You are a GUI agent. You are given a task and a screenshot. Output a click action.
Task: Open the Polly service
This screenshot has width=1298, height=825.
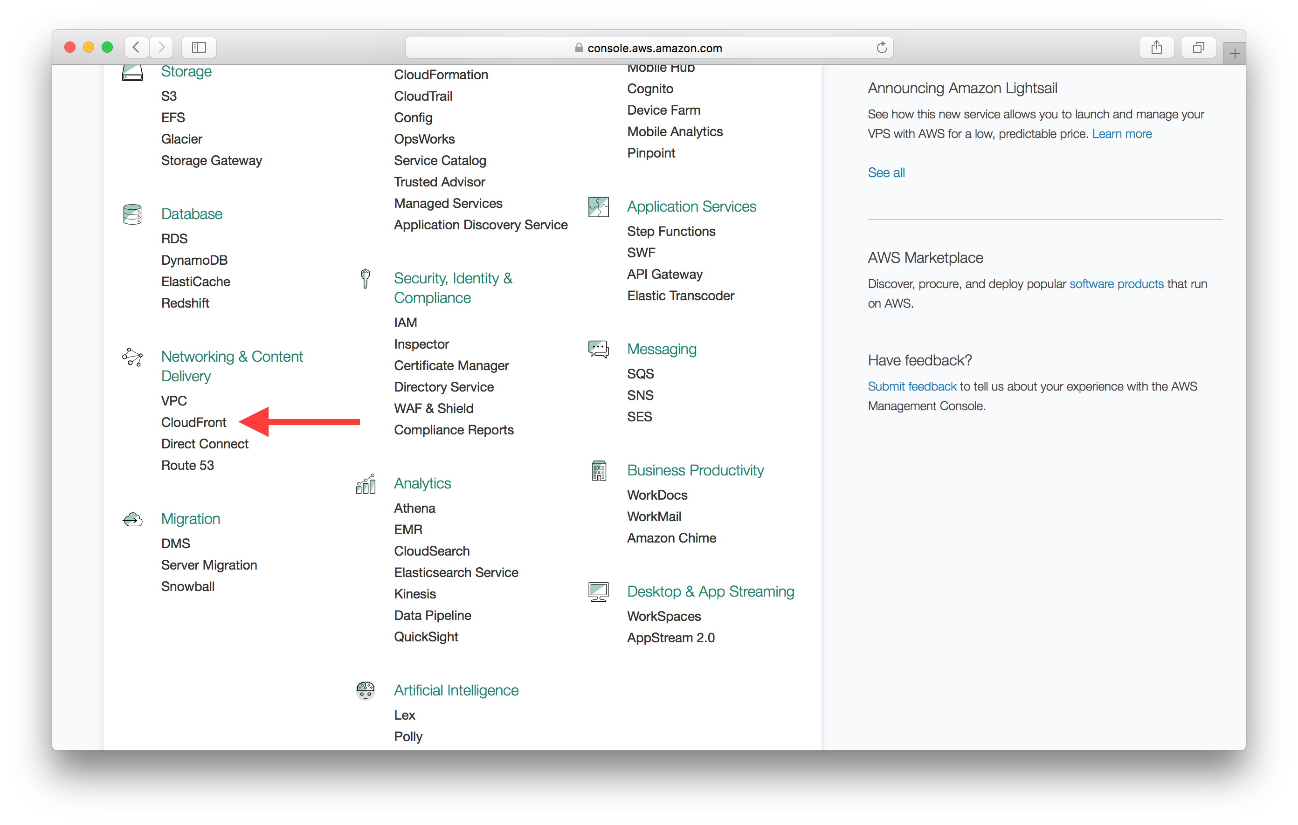pos(408,736)
